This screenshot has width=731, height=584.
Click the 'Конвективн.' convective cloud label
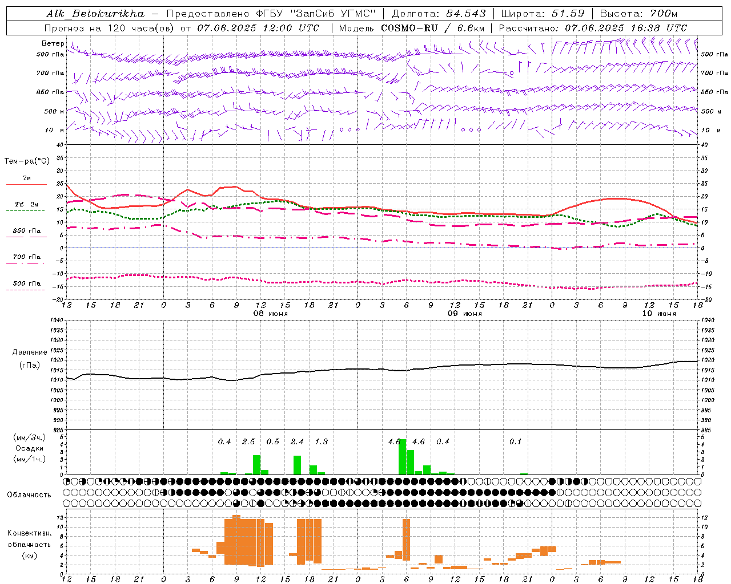(29, 533)
